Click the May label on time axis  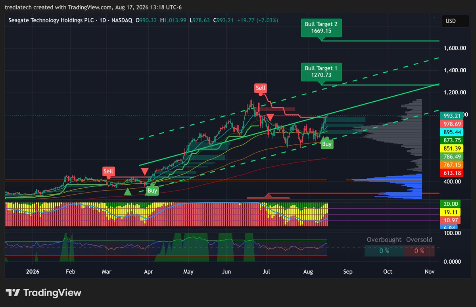point(188,272)
